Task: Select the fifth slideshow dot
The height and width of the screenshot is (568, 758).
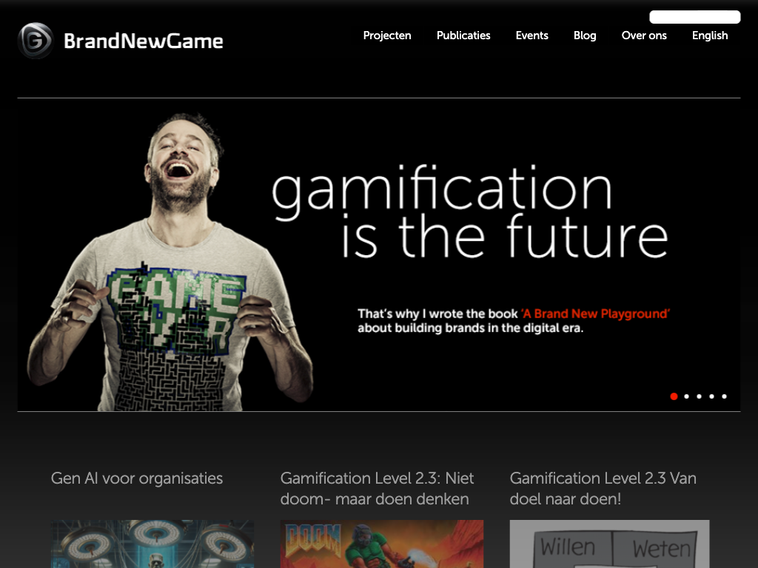Action: coord(724,396)
